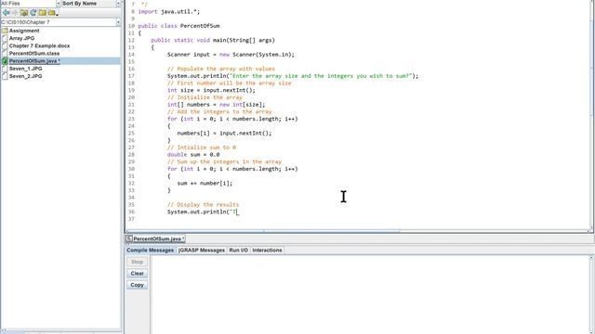
Task: Click the Stop button
Action: click(x=137, y=262)
